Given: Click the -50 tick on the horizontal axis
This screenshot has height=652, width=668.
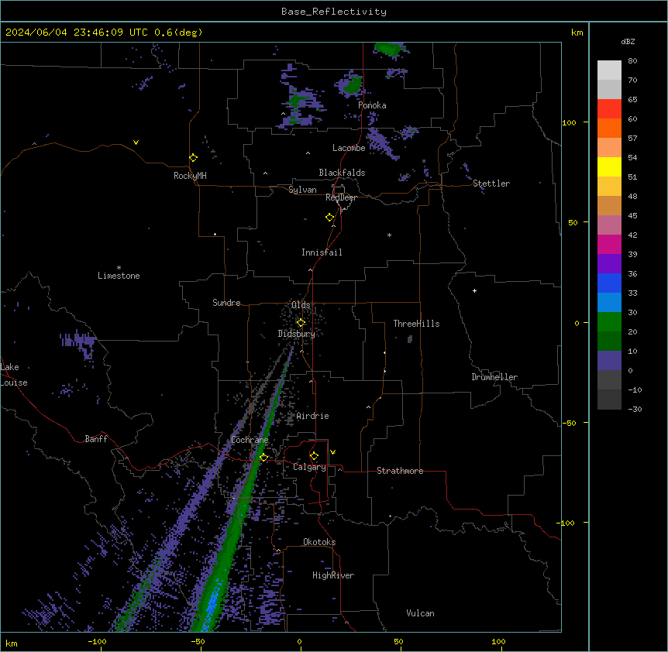Looking at the screenshot, I should point(198,641).
